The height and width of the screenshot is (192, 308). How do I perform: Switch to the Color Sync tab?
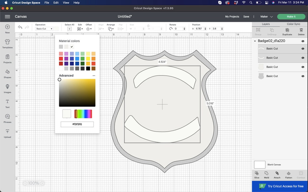(x=293, y=24)
